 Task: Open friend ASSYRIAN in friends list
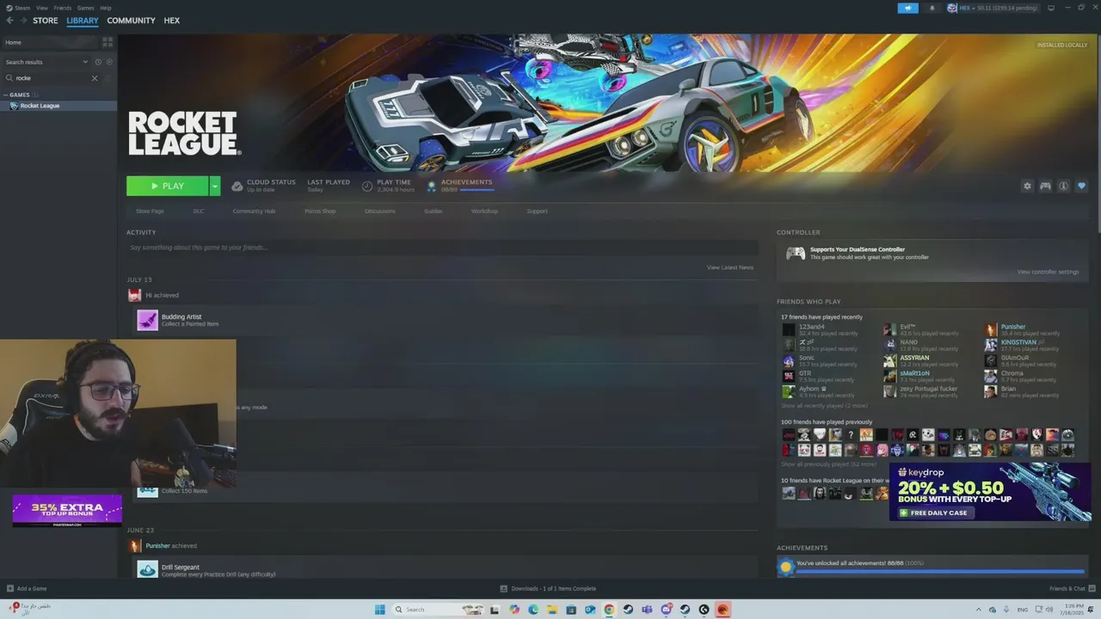click(x=914, y=358)
